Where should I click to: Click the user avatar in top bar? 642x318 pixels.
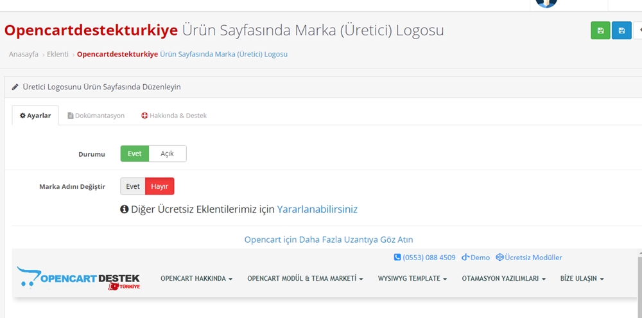(x=546, y=3)
